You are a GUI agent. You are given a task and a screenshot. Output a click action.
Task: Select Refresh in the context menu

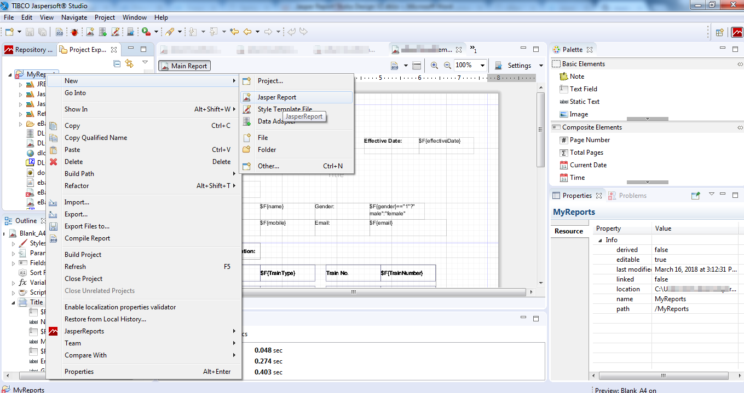144,267
